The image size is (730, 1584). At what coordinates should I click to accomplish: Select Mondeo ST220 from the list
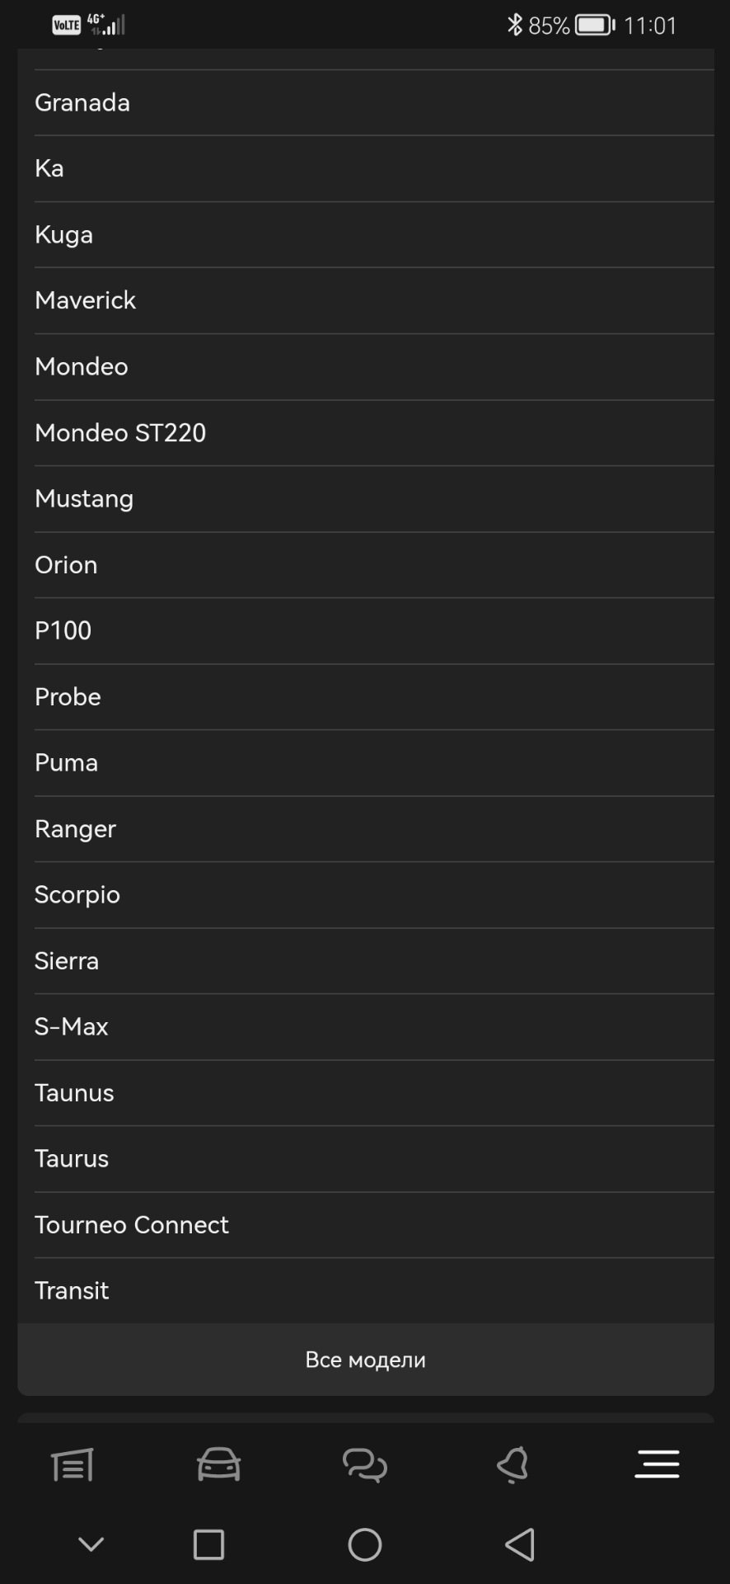[120, 432]
